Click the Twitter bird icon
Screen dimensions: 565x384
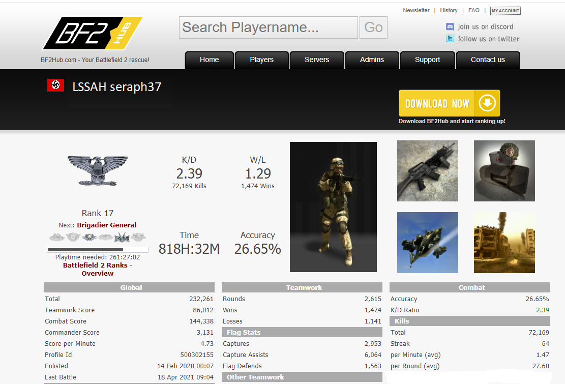tap(450, 39)
